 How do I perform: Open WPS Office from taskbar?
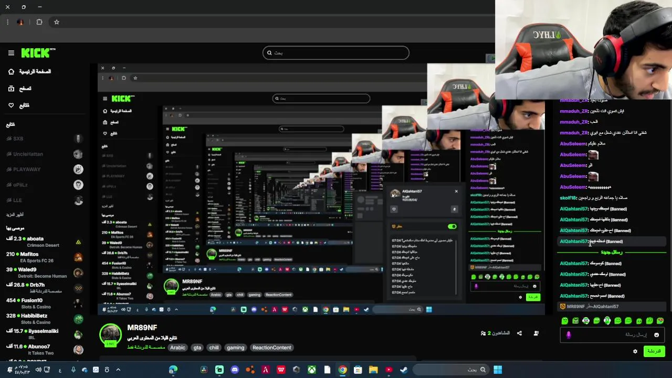tap(281, 370)
